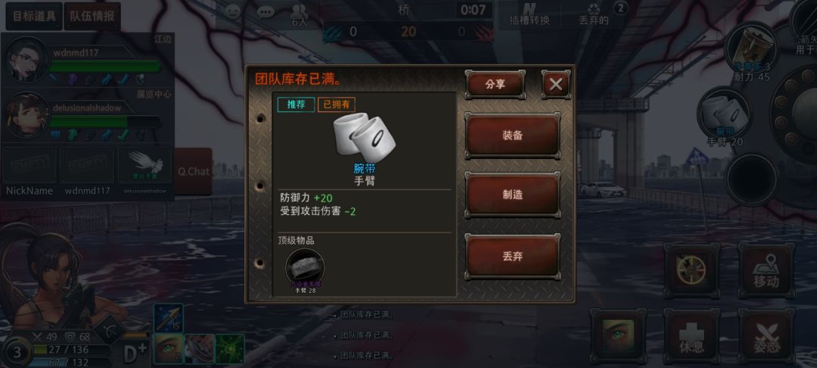
Task: Click the 装备 equip button
Action: click(x=512, y=136)
